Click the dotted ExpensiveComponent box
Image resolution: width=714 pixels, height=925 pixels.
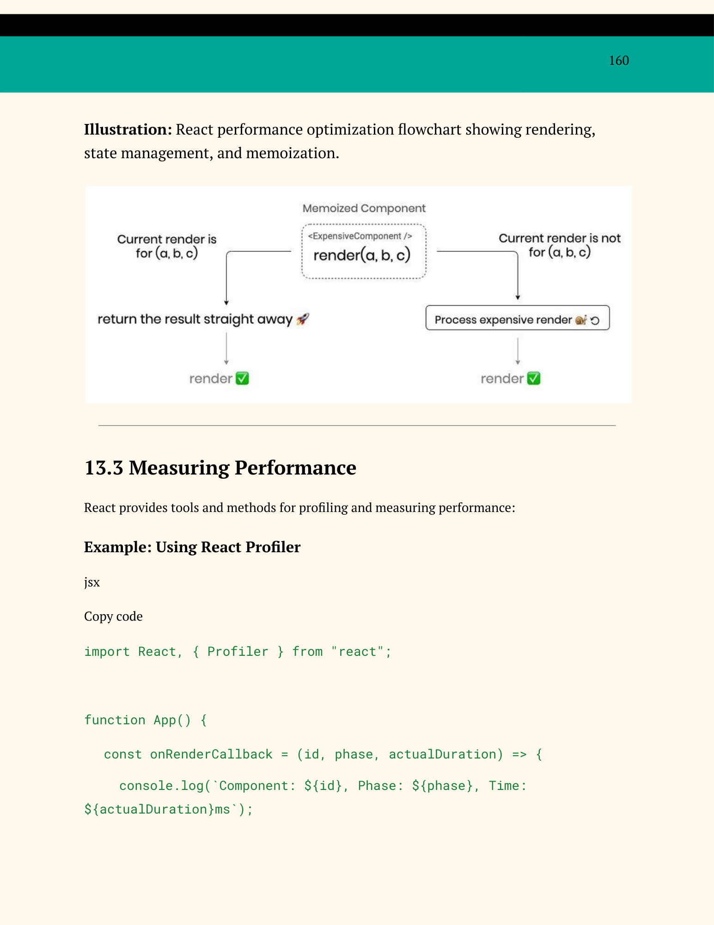pyautogui.click(x=364, y=252)
